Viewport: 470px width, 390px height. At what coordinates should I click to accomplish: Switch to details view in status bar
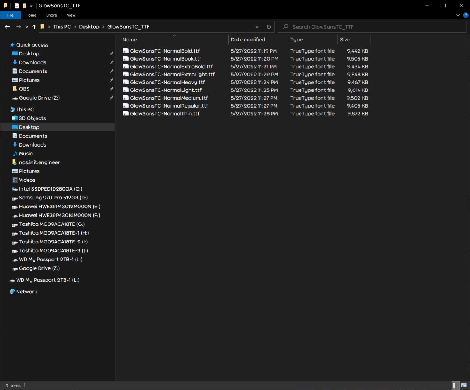[455, 385]
